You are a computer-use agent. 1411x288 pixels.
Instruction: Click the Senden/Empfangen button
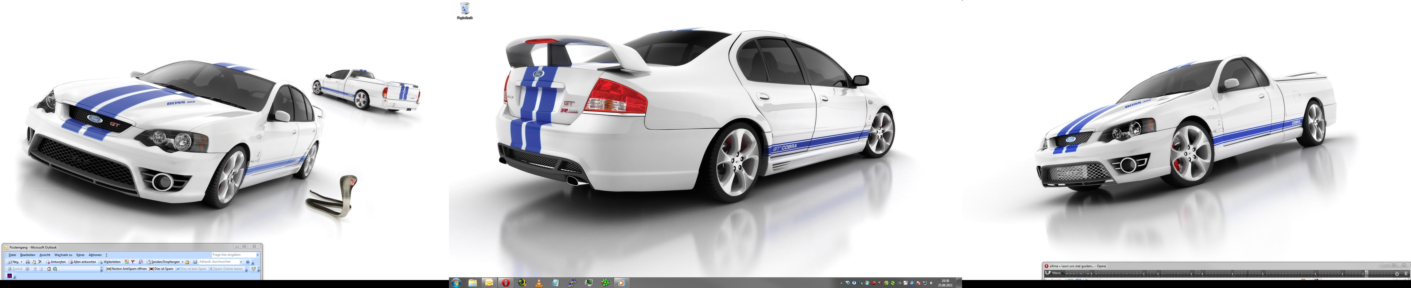click(163, 262)
